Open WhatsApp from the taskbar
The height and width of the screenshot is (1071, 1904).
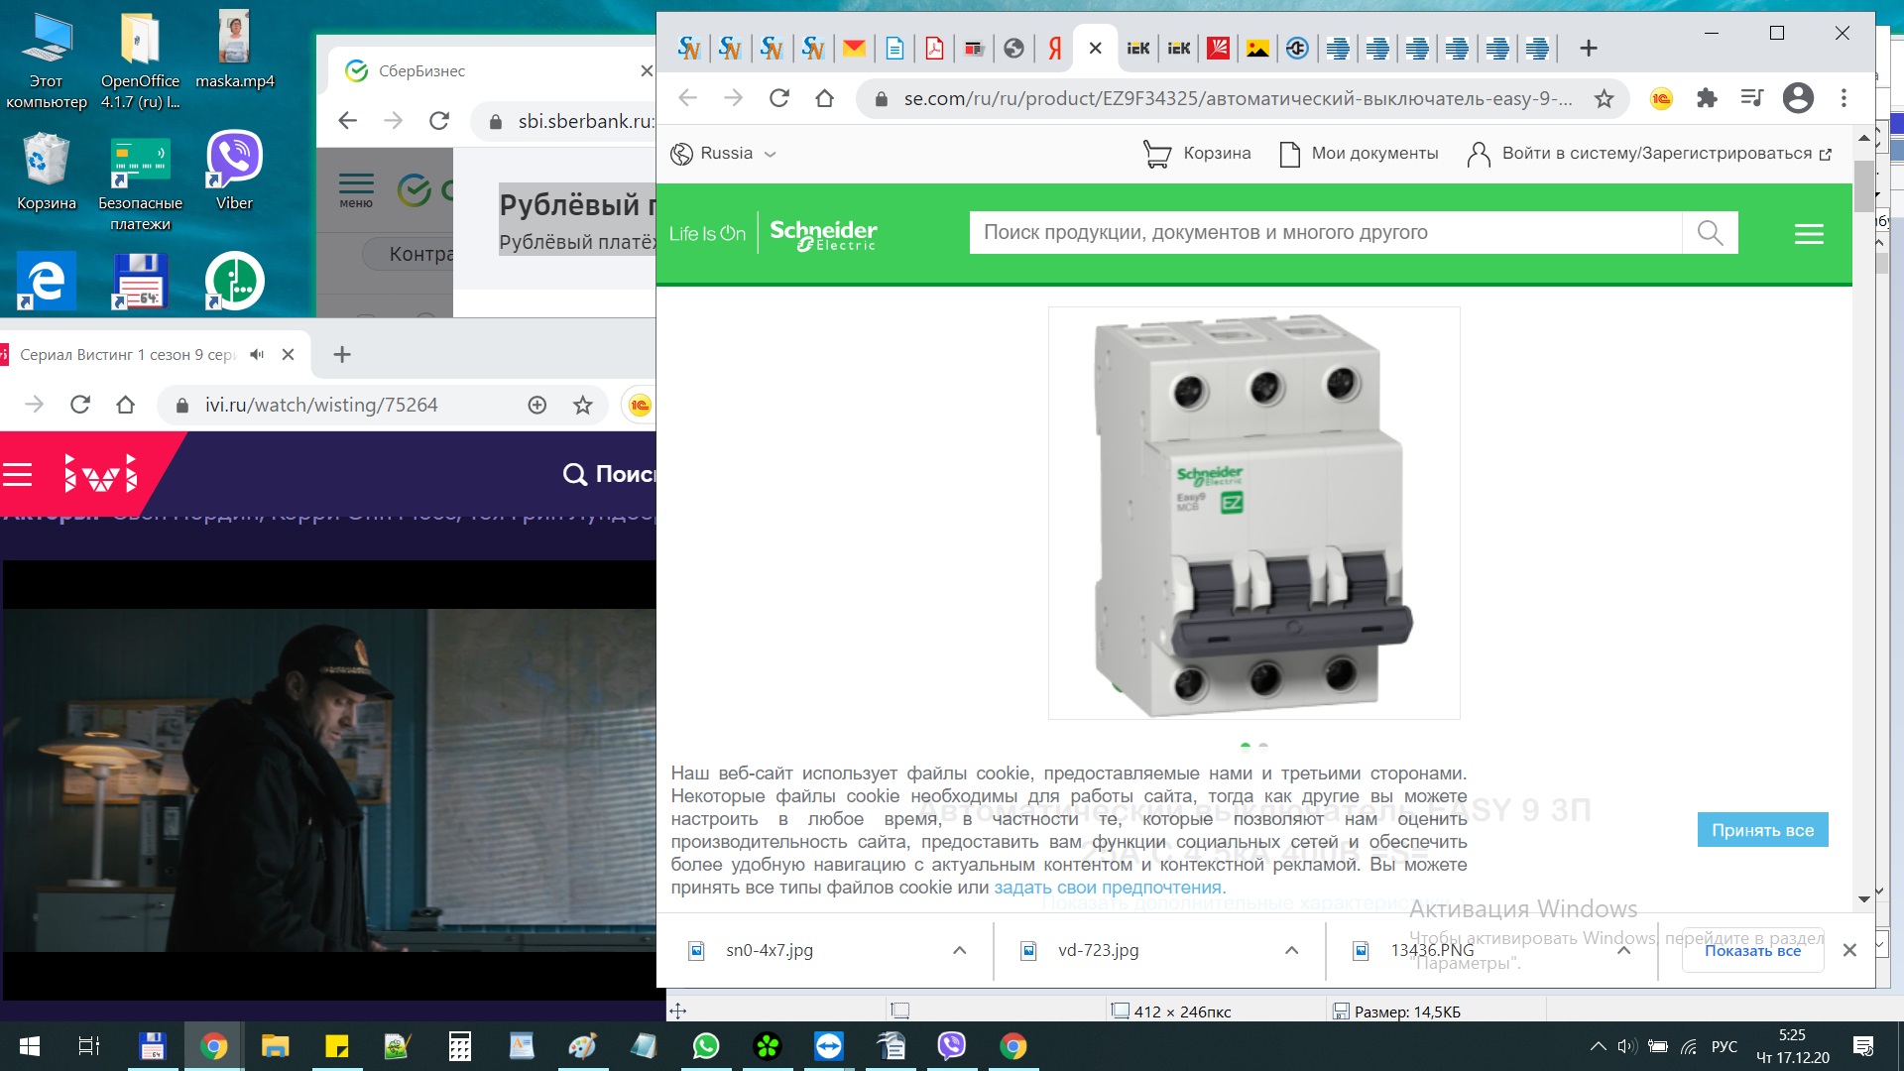pyautogui.click(x=706, y=1046)
